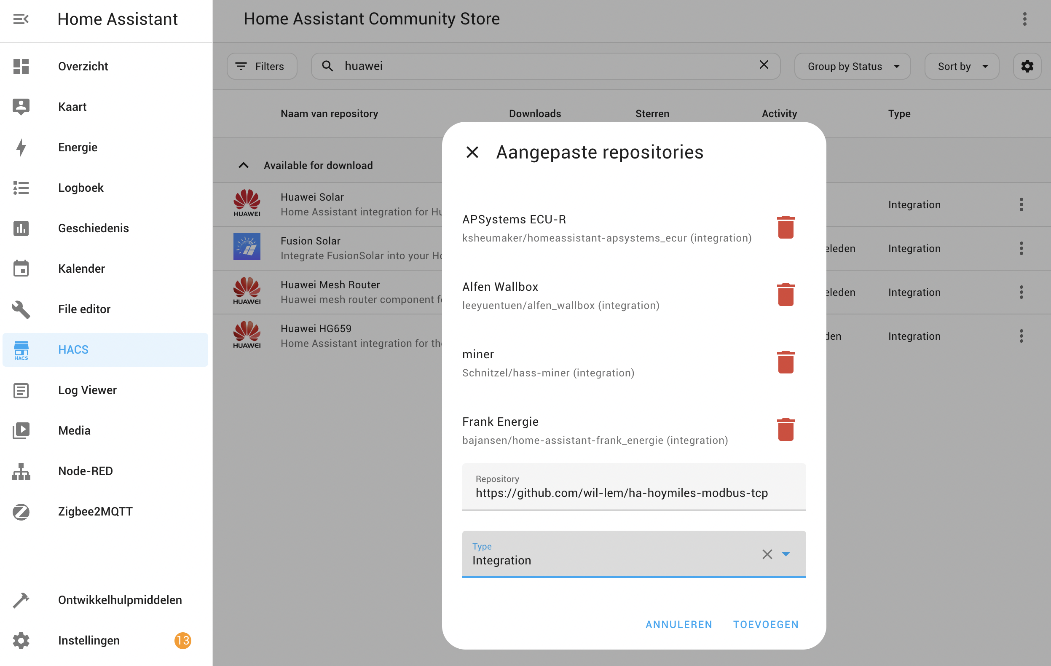Viewport: 1051px width, 666px height.
Task: Open Node-RED in the sidebar
Action: 85,471
